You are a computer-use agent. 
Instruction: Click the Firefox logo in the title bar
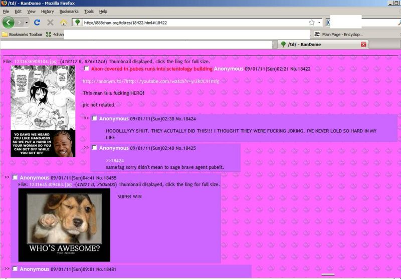pos(4,3)
